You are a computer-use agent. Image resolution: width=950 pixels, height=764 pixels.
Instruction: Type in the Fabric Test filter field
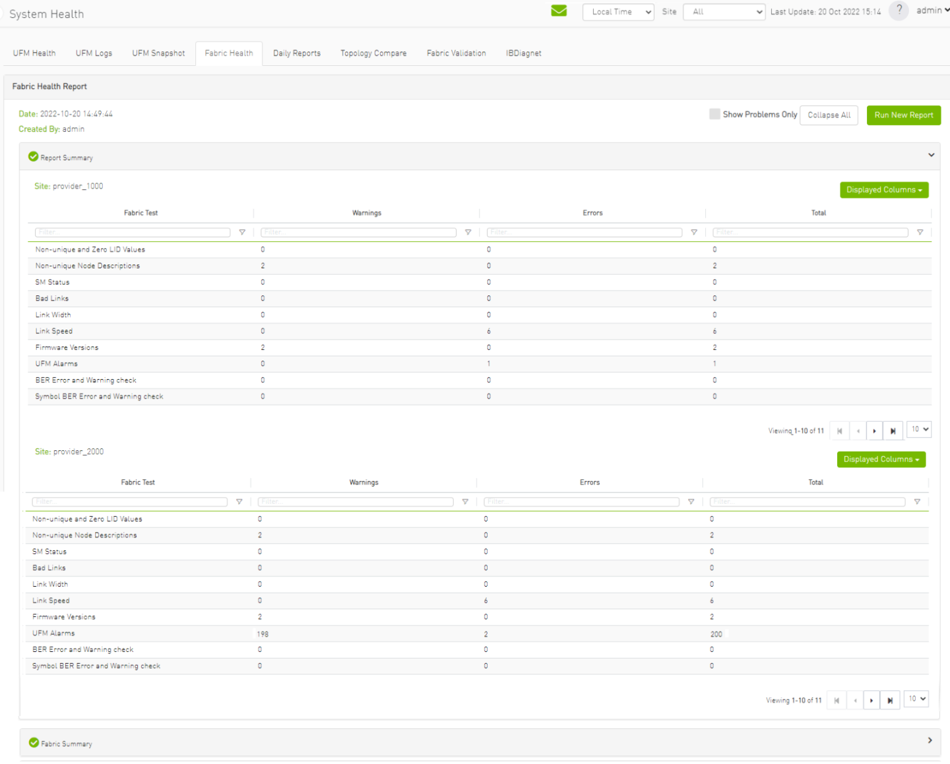click(132, 232)
